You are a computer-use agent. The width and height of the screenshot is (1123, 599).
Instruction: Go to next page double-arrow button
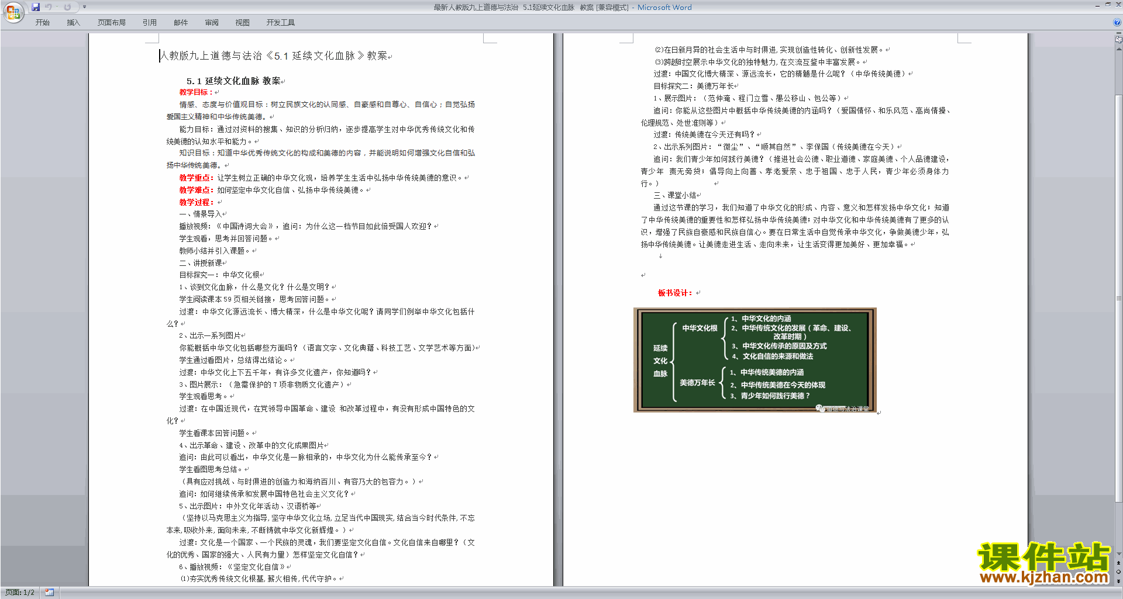(1118, 581)
